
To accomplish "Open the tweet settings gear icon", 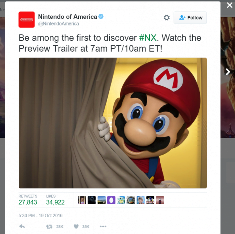I will tap(166, 18).
